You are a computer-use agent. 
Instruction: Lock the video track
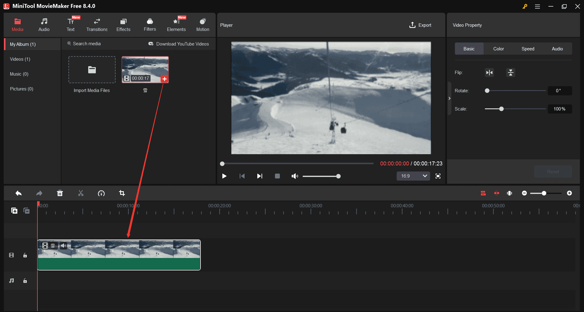[25, 255]
